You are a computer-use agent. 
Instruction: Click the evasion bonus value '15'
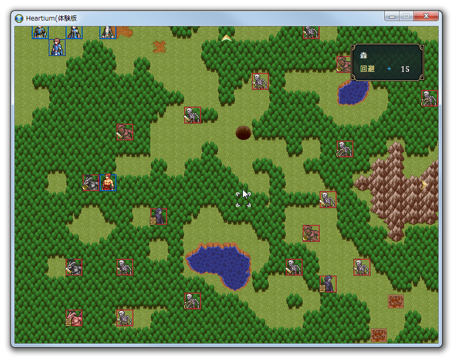(405, 69)
